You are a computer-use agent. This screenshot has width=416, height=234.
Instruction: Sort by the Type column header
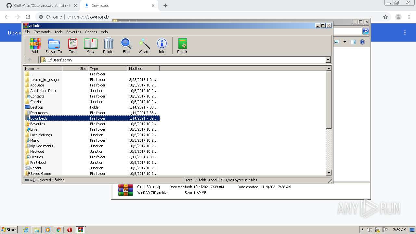point(108,69)
